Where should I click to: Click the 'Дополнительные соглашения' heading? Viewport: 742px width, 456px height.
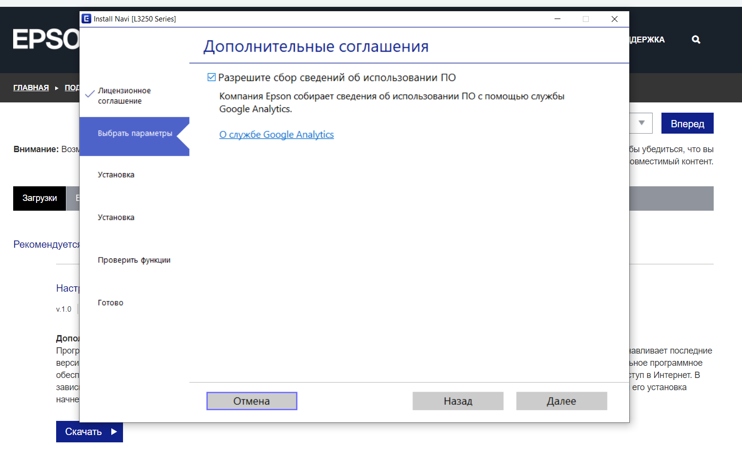click(316, 46)
